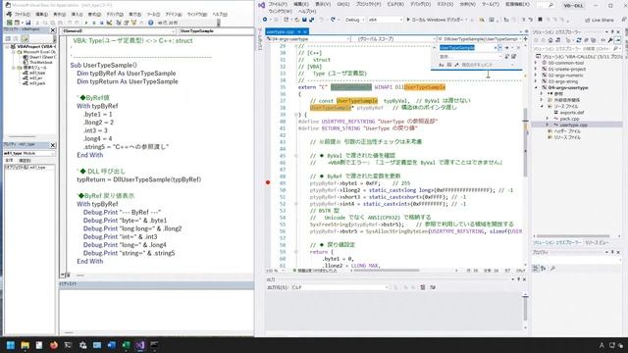628x353 pixels.
Task: Close the VBA Project explorer panel
Action: pyautogui.click(x=53, y=30)
